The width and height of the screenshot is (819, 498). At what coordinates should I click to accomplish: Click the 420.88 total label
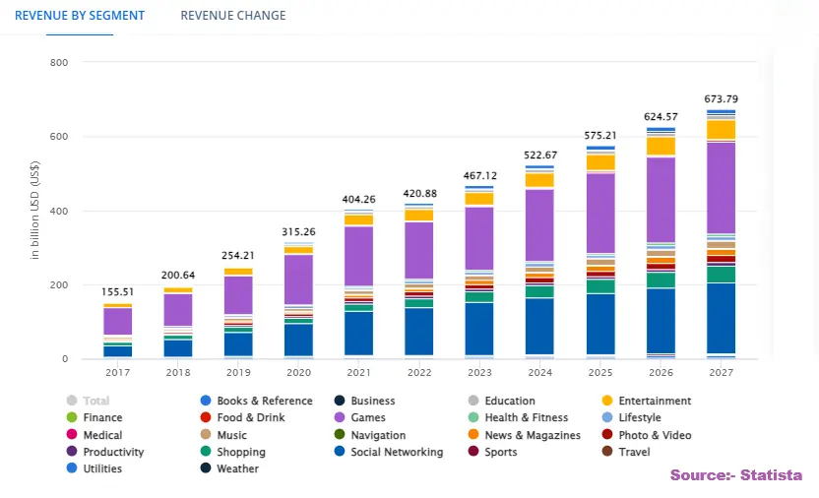(x=419, y=194)
